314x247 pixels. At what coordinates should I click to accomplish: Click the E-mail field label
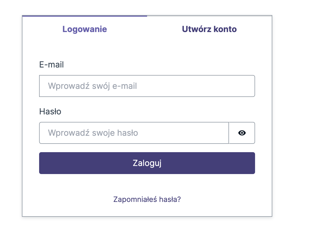52,65
